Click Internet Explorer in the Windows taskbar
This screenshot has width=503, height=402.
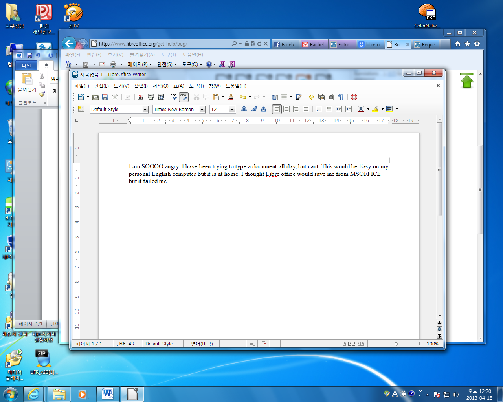[x=34, y=394]
